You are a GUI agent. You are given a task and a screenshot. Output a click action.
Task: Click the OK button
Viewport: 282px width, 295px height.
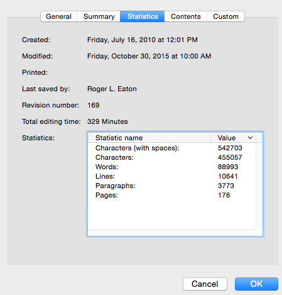coord(256,284)
